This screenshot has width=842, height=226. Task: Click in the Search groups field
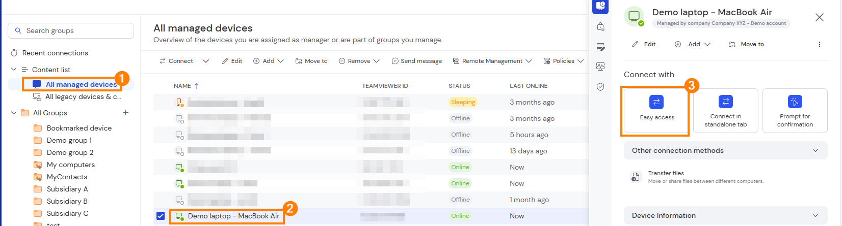71,30
